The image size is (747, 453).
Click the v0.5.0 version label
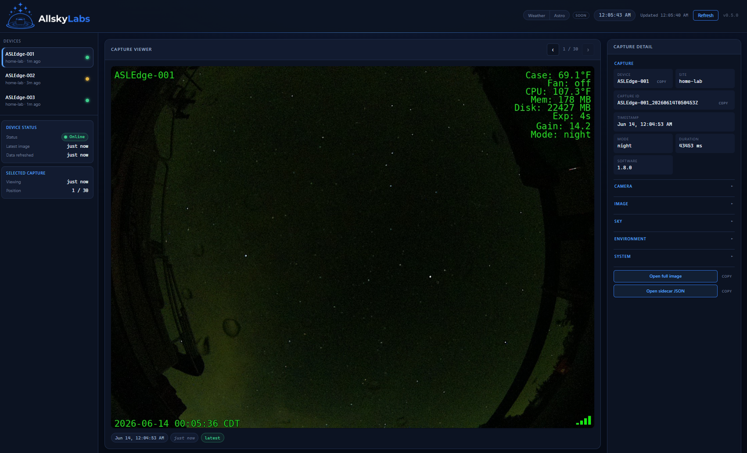(x=731, y=15)
